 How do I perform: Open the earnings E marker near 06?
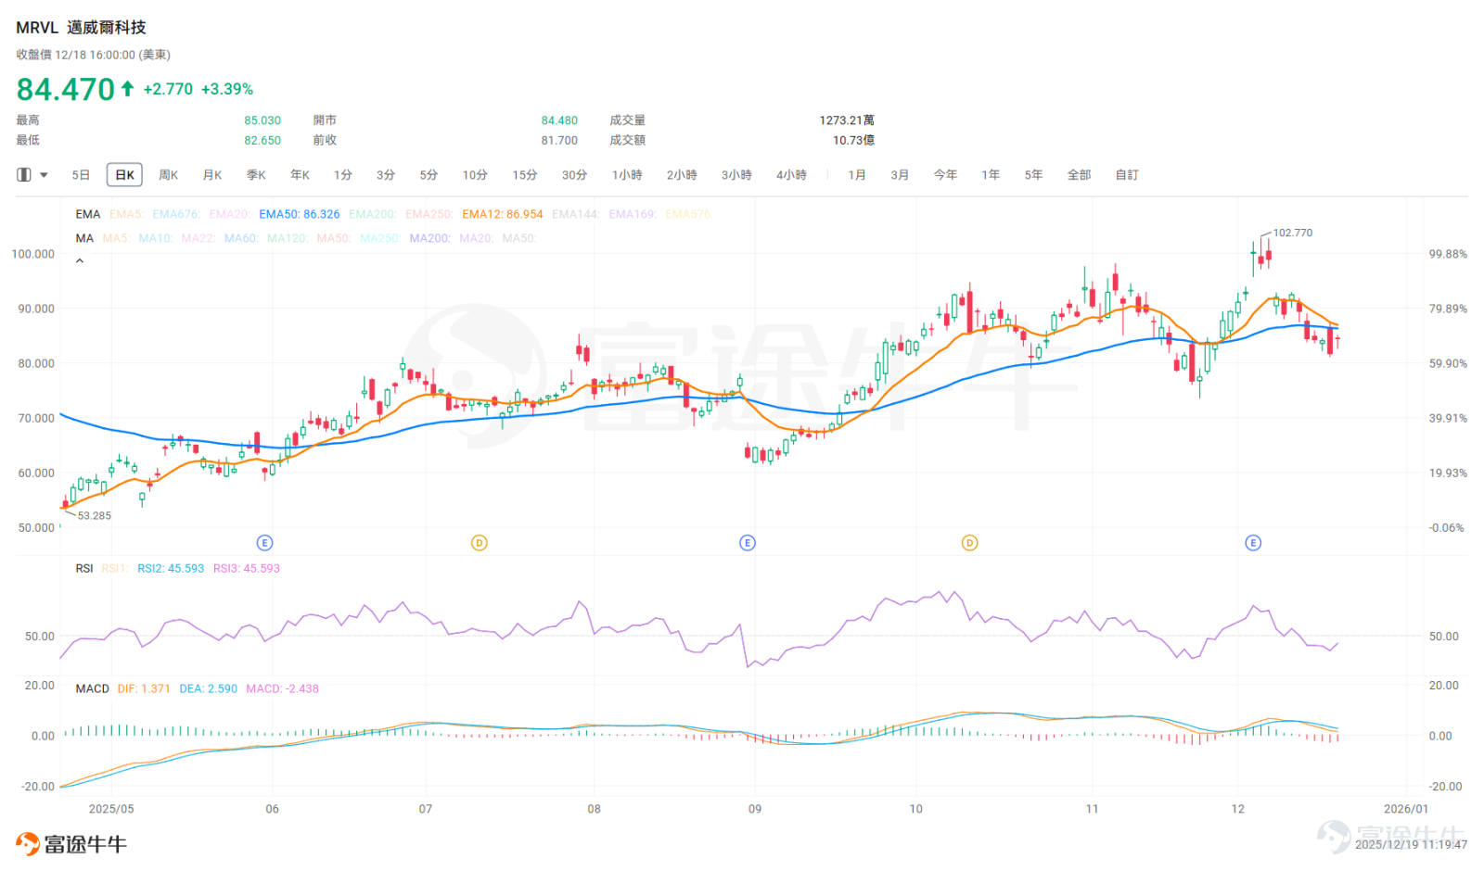point(264,543)
